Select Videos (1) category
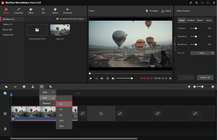This screenshot has width=217, height=140. coord(8,24)
